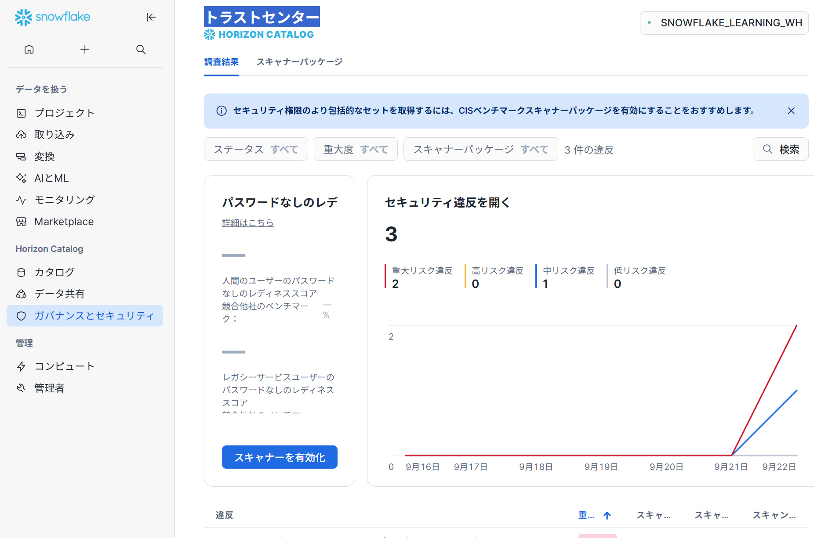Click the 9月21日 chart axis label
814x538 pixels.
(731, 467)
